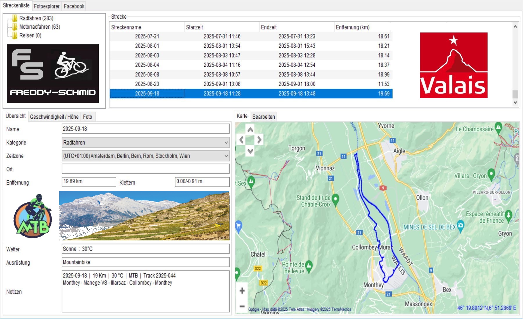Image resolution: width=523 pixels, height=319 pixels.
Task: Click the Mines de Sel de Bex camera marker
Action: pos(461,225)
